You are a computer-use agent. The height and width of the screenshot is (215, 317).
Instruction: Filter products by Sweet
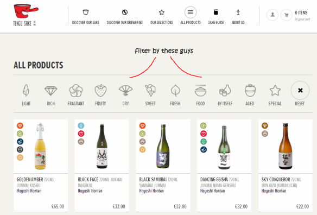(150, 94)
